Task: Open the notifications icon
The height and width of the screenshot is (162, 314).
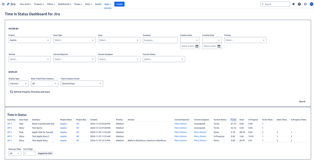Action: coord(293,4)
